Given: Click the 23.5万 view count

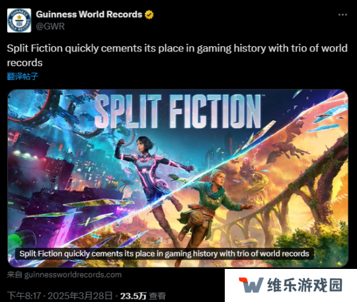Looking at the screenshot, I should pos(133,296).
